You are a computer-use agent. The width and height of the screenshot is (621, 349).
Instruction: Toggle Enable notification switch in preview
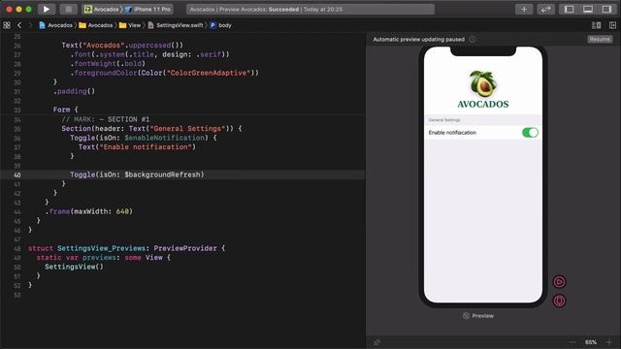(x=530, y=133)
